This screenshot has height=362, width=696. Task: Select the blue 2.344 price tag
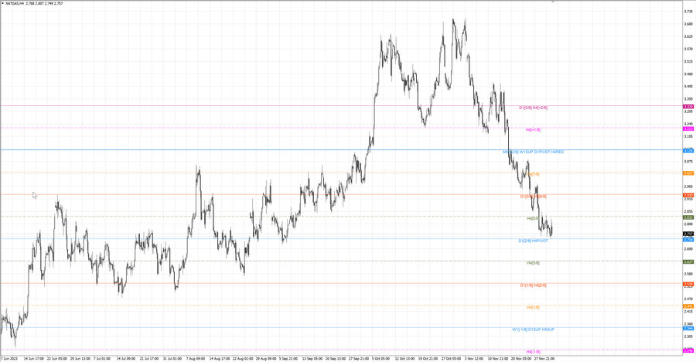coord(688,329)
